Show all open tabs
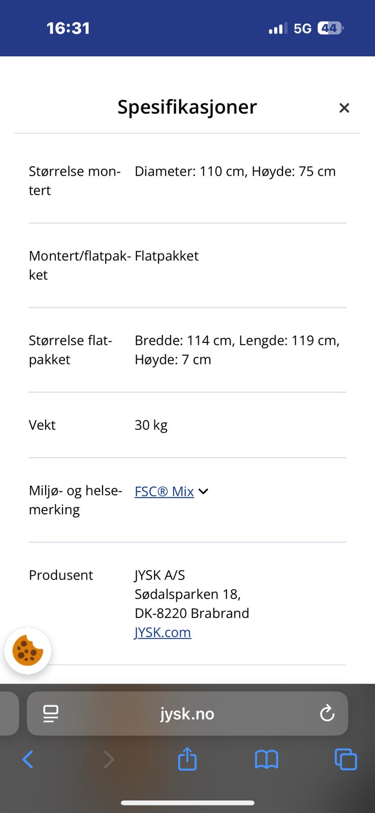This screenshot has width=375, height=813. tap(346, 760)
